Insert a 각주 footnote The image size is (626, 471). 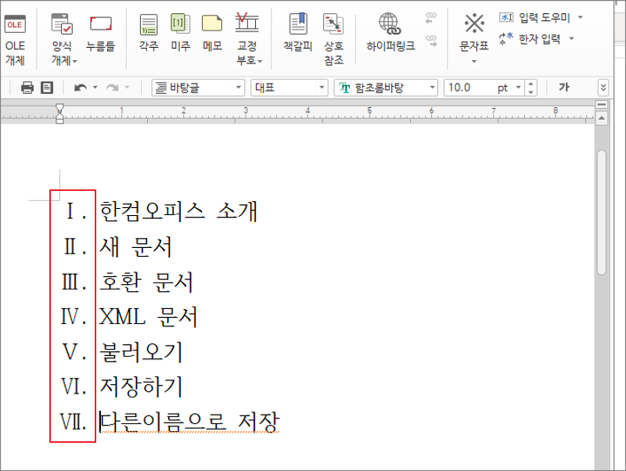[149, 34]
